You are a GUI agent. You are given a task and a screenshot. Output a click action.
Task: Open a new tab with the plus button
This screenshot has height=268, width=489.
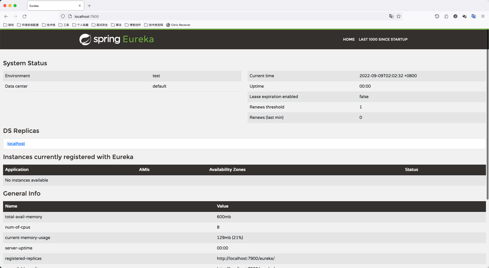tap(89, 6)
